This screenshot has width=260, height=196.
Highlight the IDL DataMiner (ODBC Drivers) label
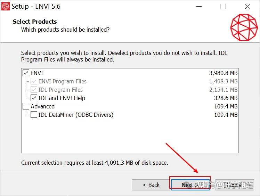pos(76,115)
